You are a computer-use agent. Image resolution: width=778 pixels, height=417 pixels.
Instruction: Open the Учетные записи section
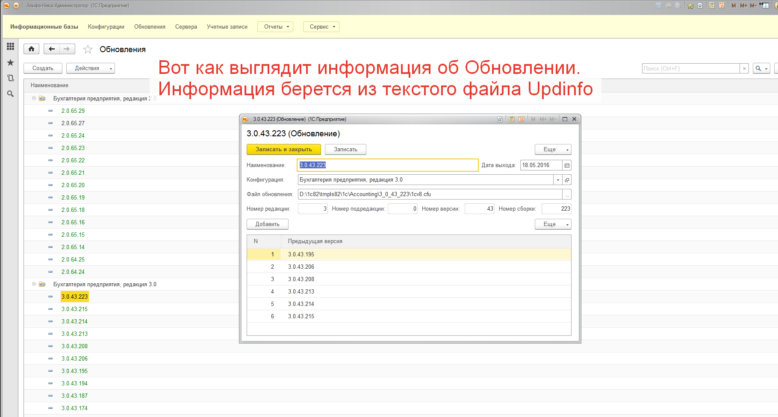coord(227,26)
